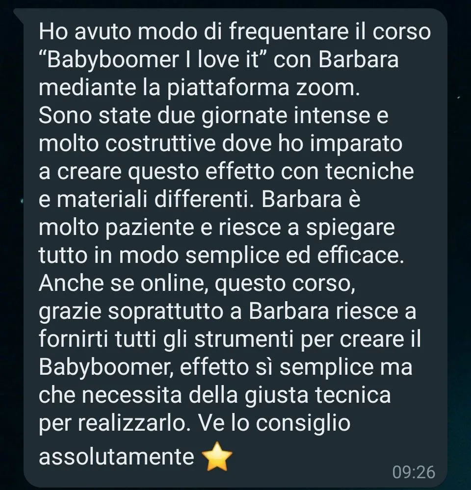Screen dimensions: 471x490
Task: Click the word "piattaforma" in the message
Action: pyautogui.click(x=228, y=88)
